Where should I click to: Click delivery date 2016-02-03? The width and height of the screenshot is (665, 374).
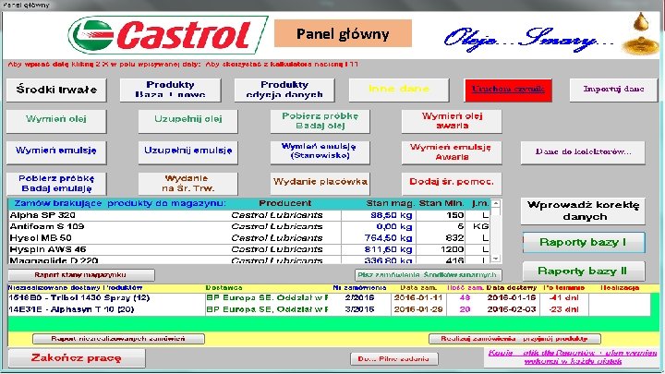[x=512, y=309]
